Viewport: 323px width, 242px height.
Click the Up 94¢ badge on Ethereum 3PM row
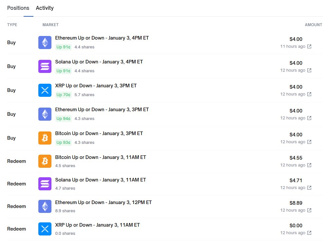(64, 119)
